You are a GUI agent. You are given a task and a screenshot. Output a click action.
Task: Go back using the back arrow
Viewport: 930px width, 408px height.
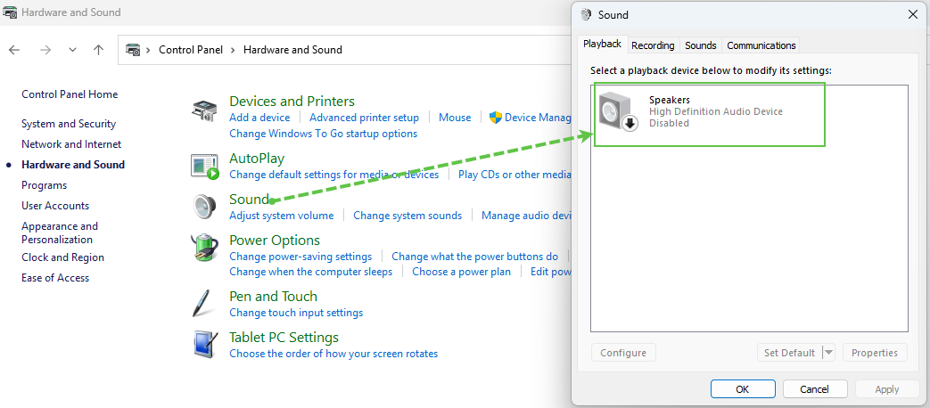click(14, 50)
